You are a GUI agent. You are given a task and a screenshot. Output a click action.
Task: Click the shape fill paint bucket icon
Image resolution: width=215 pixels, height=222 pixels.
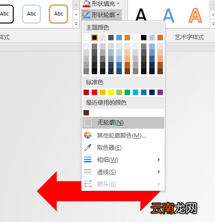(x=86, y=3)
